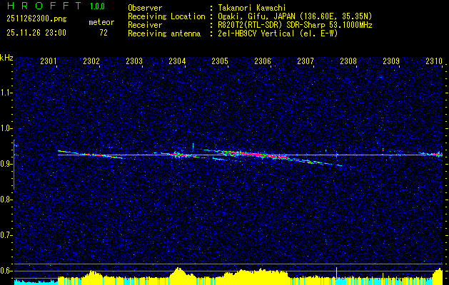Screen dimensions: 449x285
Task: Click the date stamp 25.11.26 23:00
Action: (36, 33)
